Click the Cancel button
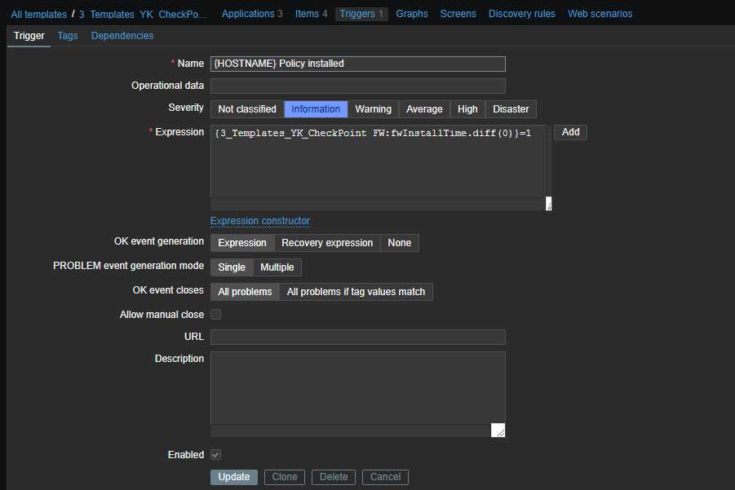This screenshot has width=735, height=490. tap(385, 477)
